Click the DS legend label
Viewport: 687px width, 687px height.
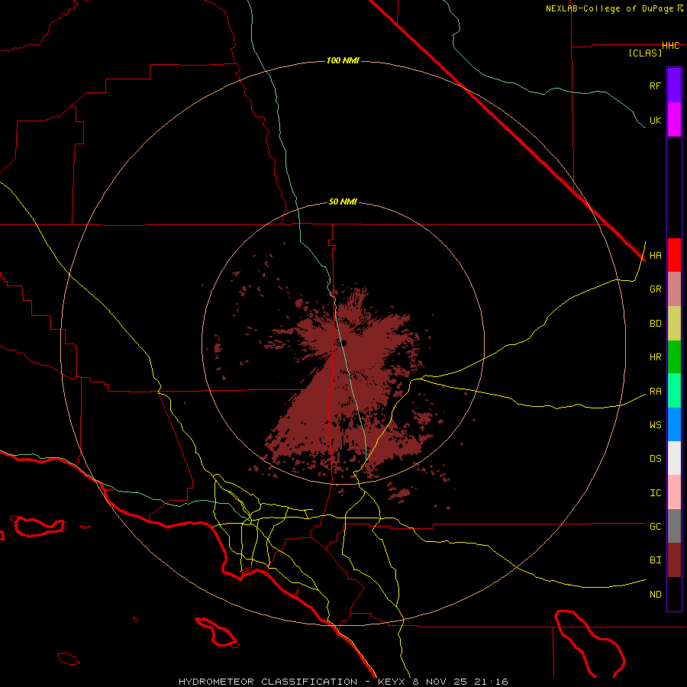pos(655,459)
